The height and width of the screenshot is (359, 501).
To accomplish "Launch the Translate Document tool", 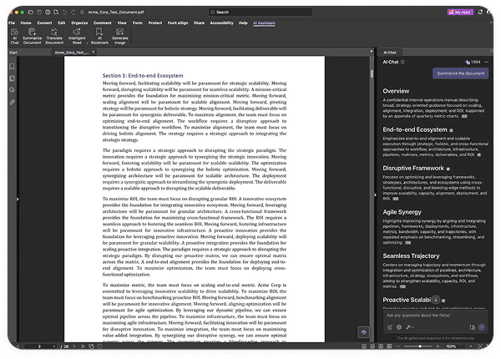I will (x=54, y=36).
